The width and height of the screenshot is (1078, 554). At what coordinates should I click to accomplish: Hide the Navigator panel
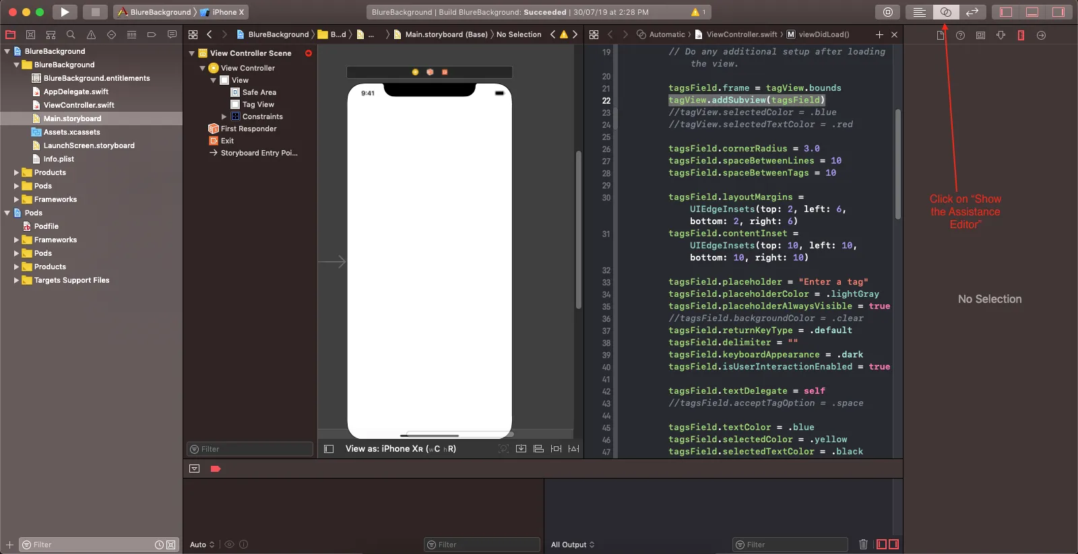click(x=1006, y=12)
